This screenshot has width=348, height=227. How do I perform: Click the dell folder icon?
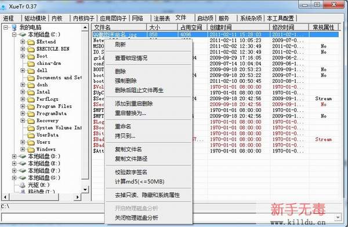tap(31, 71)
